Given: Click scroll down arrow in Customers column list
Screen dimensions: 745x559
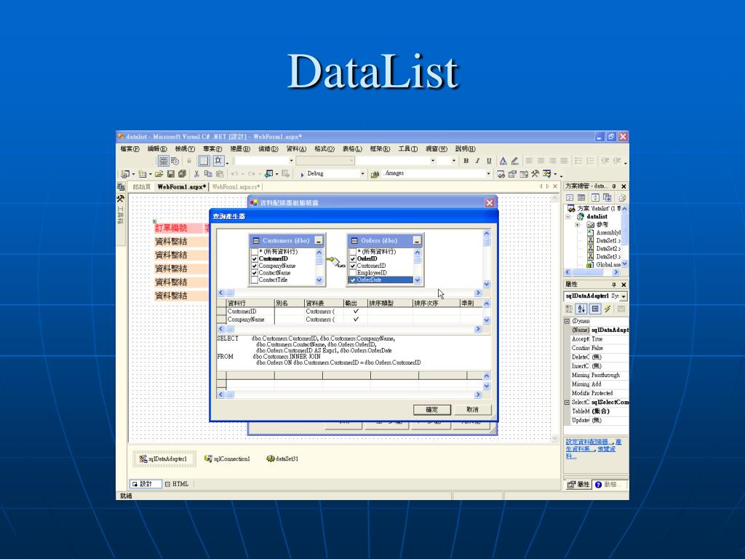Looking at the screenshot, I should coord(319,280).
